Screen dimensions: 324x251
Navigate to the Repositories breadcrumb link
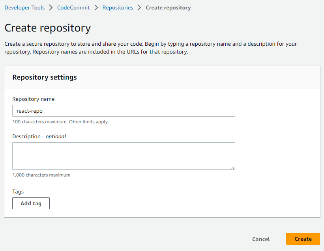[x=118, y=7]
